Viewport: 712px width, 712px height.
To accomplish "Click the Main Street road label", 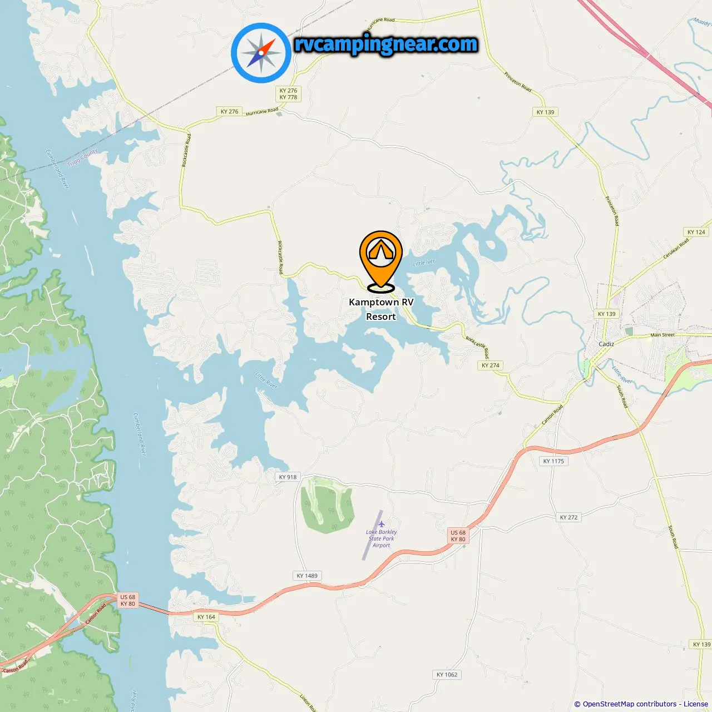I will point(662,335).
